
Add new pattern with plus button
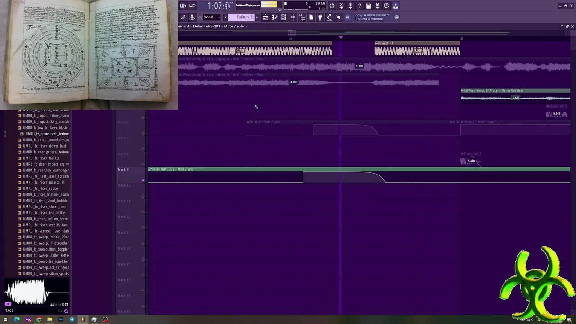click(x=257, y=17)
